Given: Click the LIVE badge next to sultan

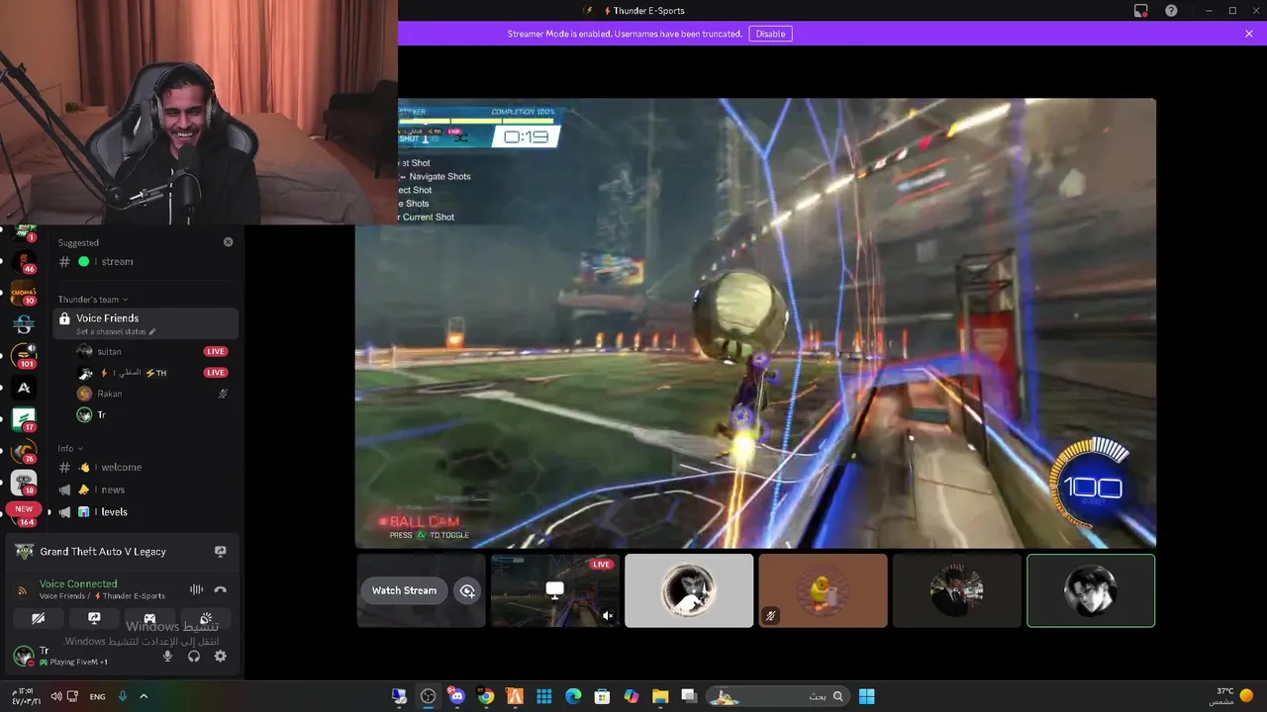Looking at the screenshot, I should (216, 351).
